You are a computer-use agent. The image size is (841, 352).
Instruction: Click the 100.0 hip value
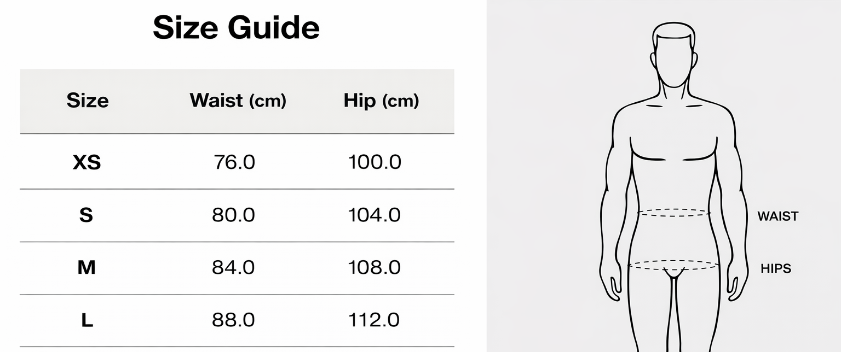(x=375, y=162)
